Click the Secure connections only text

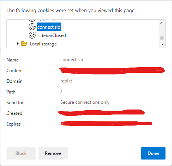click(85, 102)
